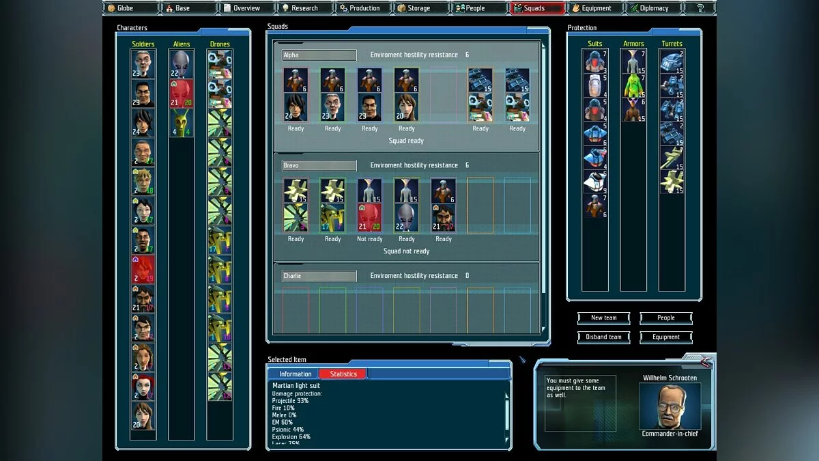Viewport: 819px width, 461px height.
Task: Select the grey alien portrait in Aliens column
Action: tap(181, 64)
